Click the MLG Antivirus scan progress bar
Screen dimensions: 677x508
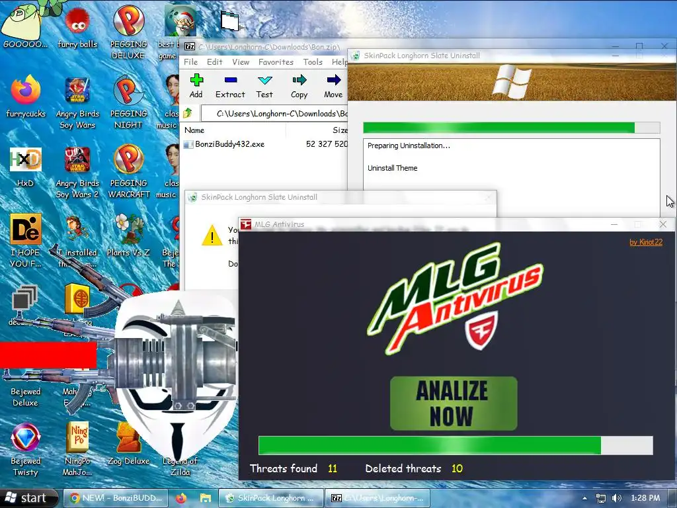[456, 445]
